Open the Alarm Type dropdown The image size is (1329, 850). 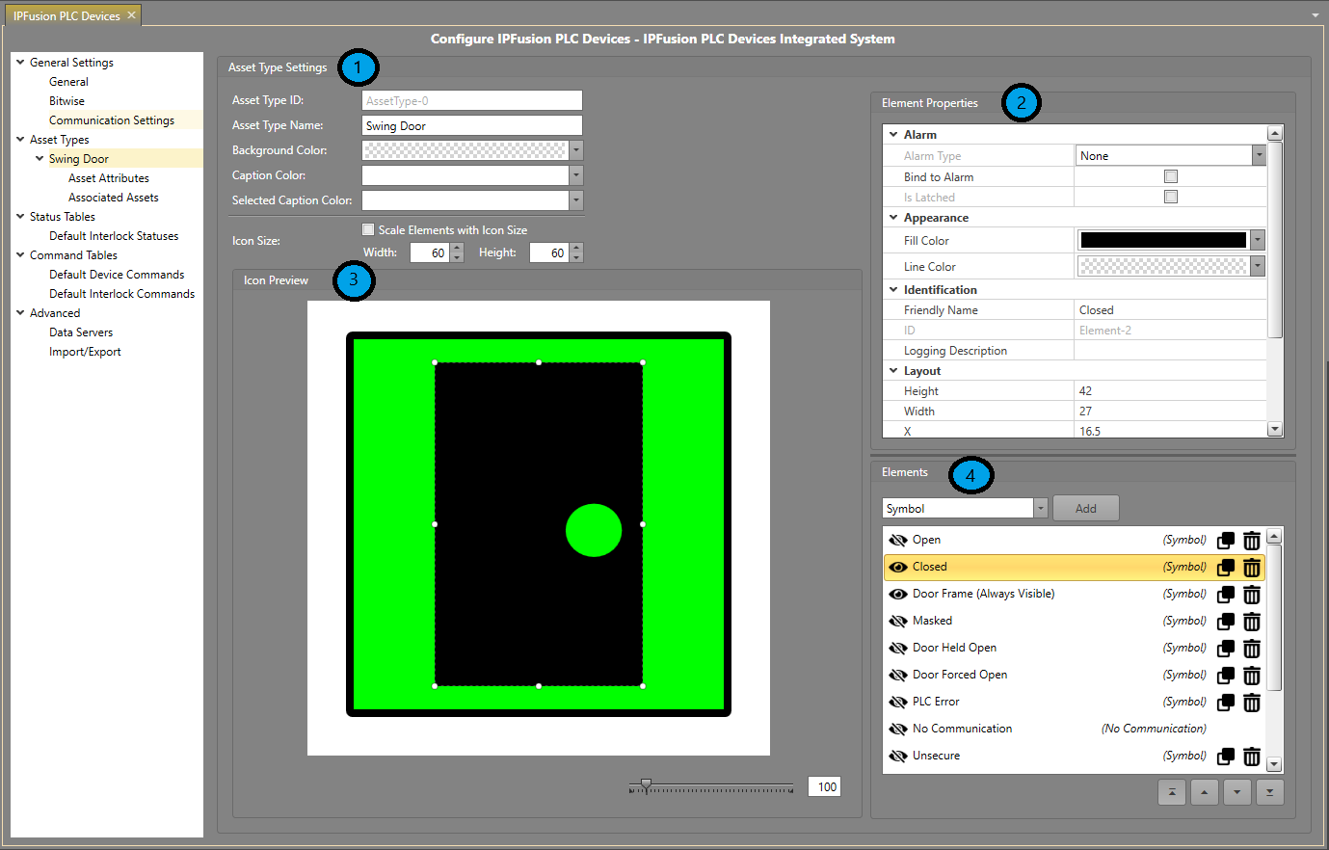(1259, 155)
